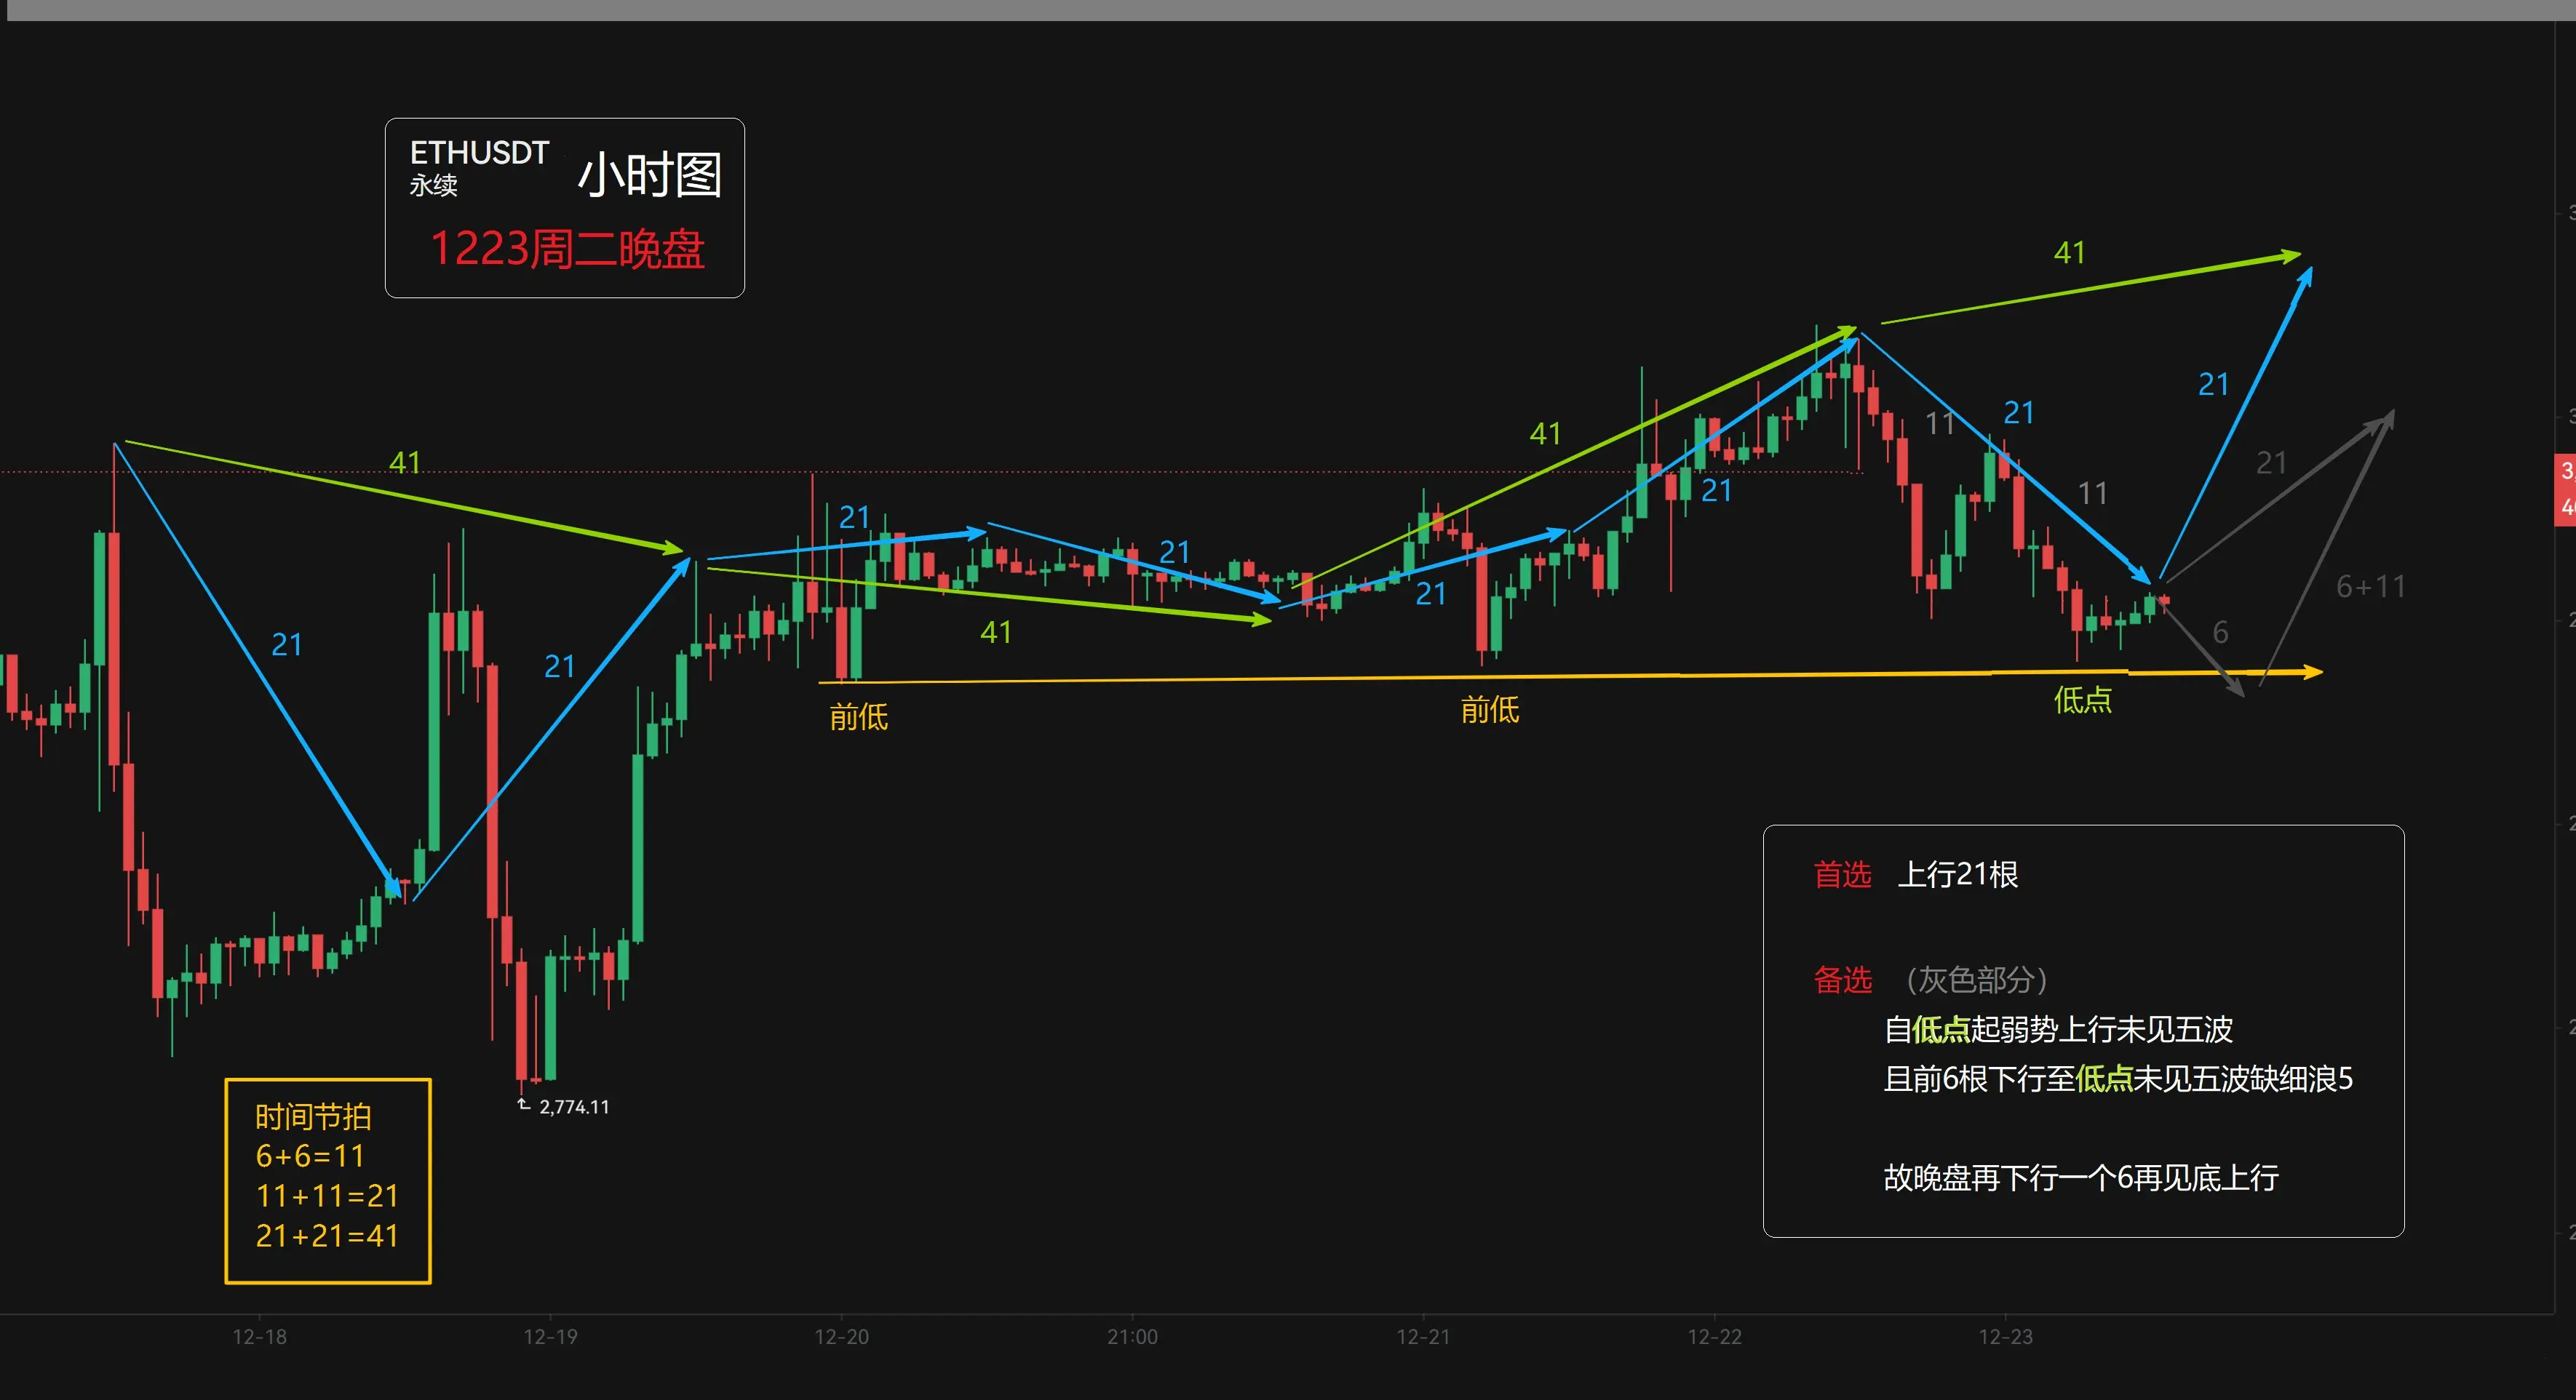Select the gray 6 downward arrow label

click(x=2220, y=631)
